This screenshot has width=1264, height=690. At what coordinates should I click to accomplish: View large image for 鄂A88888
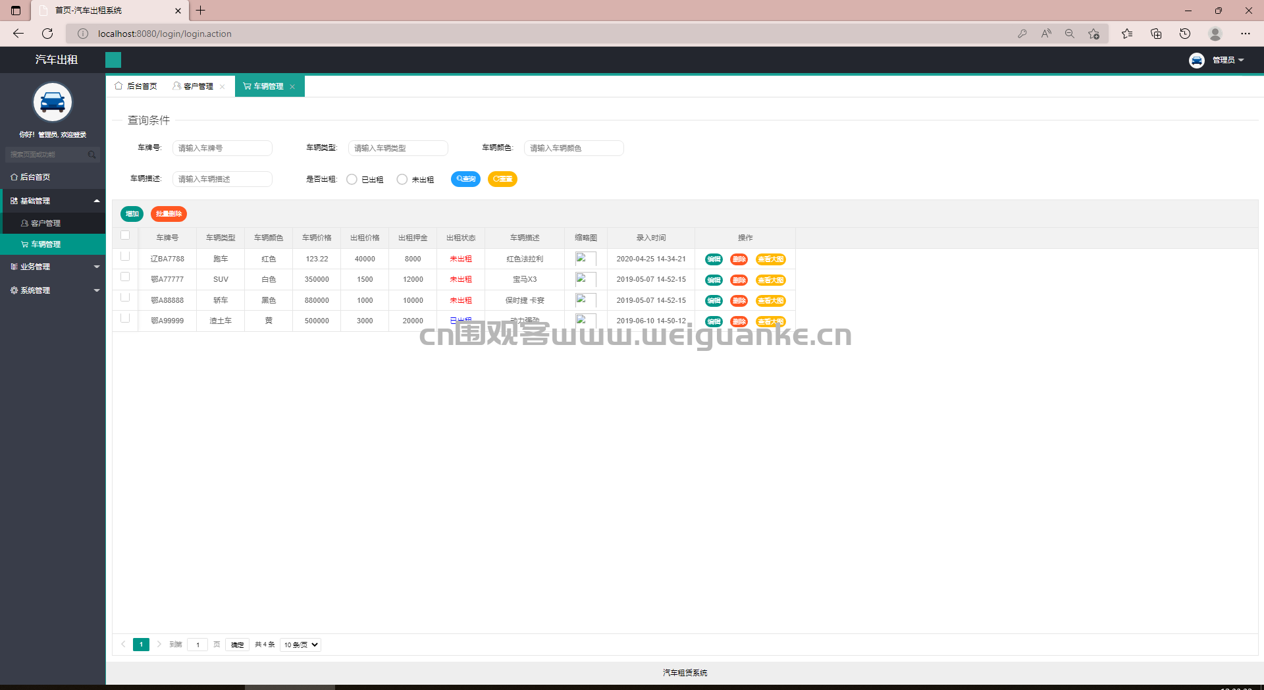(x=771, y=301)
